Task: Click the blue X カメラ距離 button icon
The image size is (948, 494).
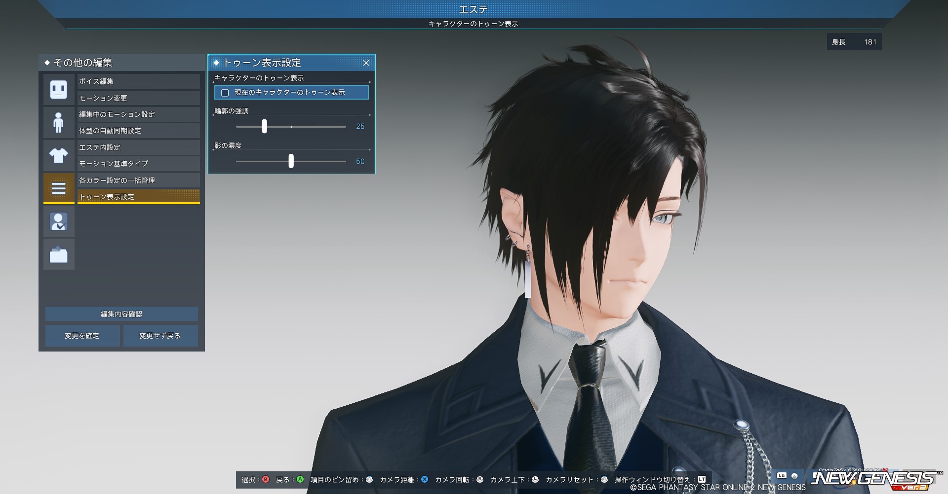Action: click(425, 479)
